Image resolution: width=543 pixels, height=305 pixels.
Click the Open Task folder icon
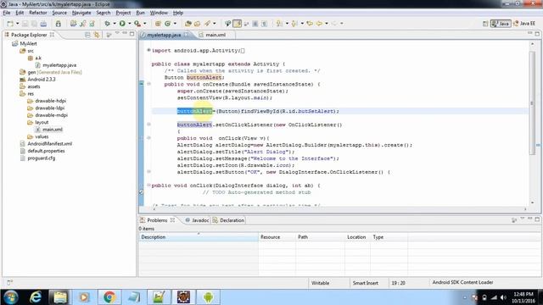[x=197, y=24]
